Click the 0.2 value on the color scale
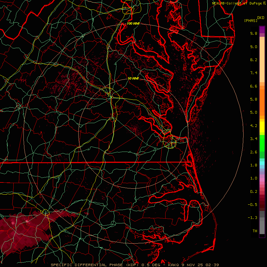267x267 pixels. click(254, 192)
